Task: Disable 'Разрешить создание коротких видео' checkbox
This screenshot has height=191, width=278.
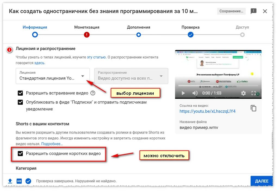Action: (20, 154)
